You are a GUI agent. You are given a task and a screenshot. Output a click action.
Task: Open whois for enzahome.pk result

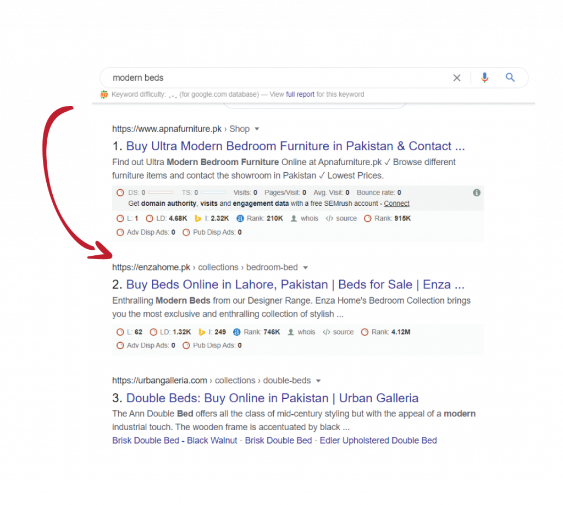[x=301, y=332]
